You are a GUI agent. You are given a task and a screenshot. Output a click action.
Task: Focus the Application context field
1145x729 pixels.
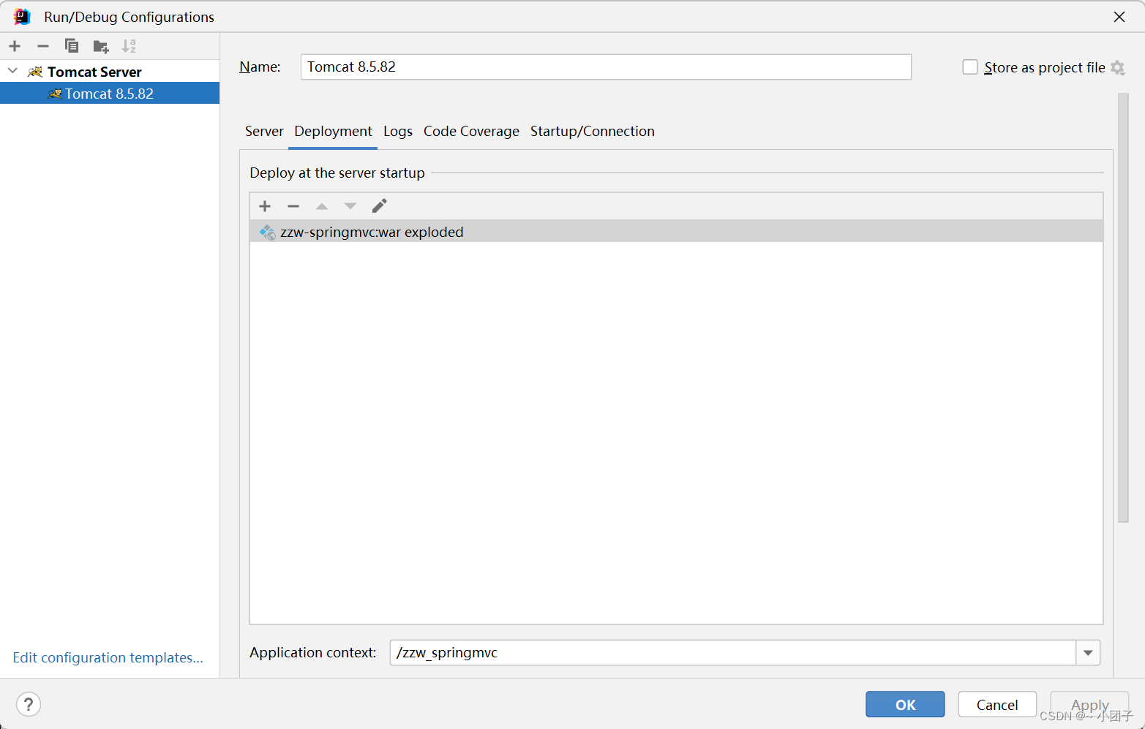click(733, 653)
